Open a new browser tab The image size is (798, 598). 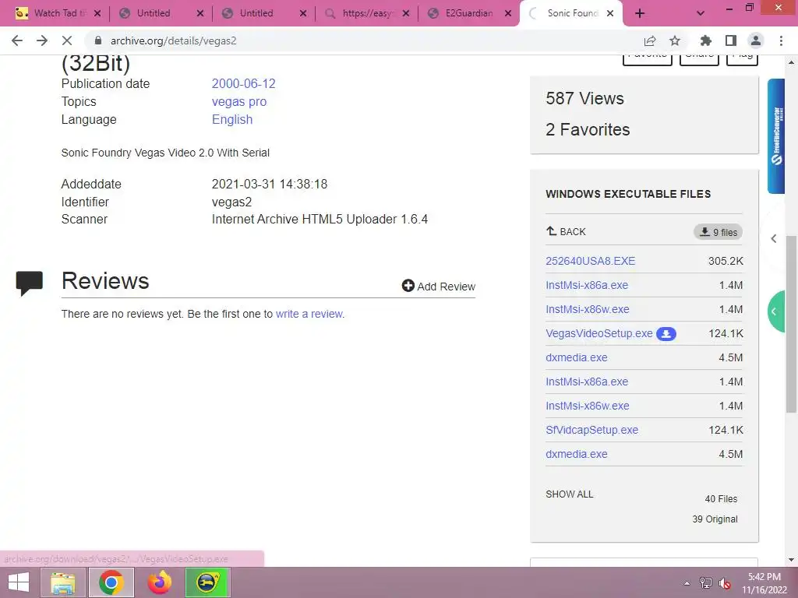click(x=640, y=14)
